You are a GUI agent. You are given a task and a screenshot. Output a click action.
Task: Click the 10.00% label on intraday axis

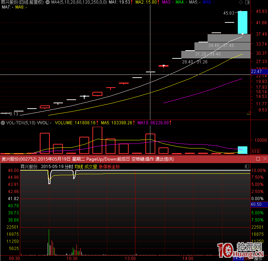[x=259, y=171]
